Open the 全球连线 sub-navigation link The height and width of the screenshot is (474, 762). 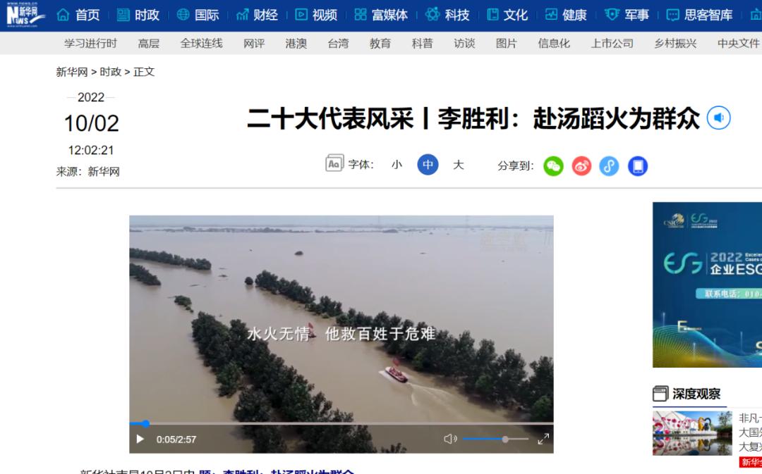coord(201,43)
